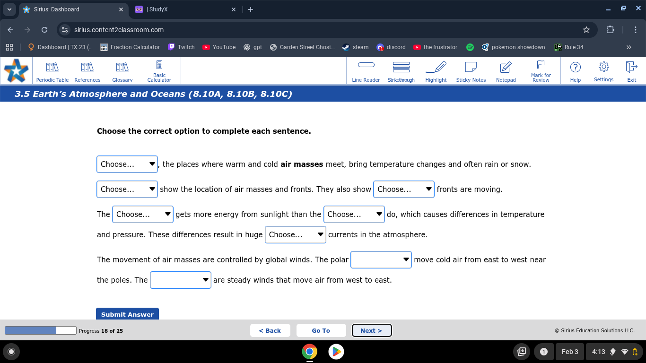Open the dropdown after 'The polar'
Viewport: 646px width, 363px height.
point(381,259)
